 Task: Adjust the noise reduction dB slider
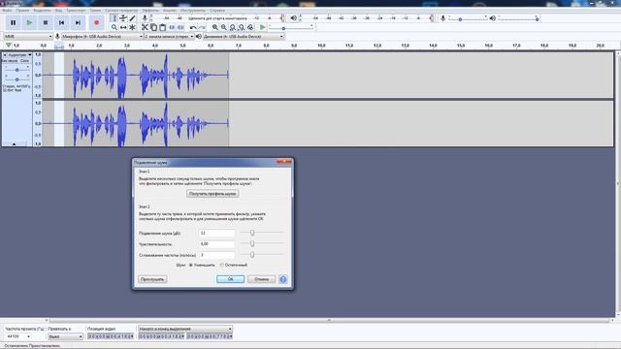pyautogui.click(x=262, y=233)
